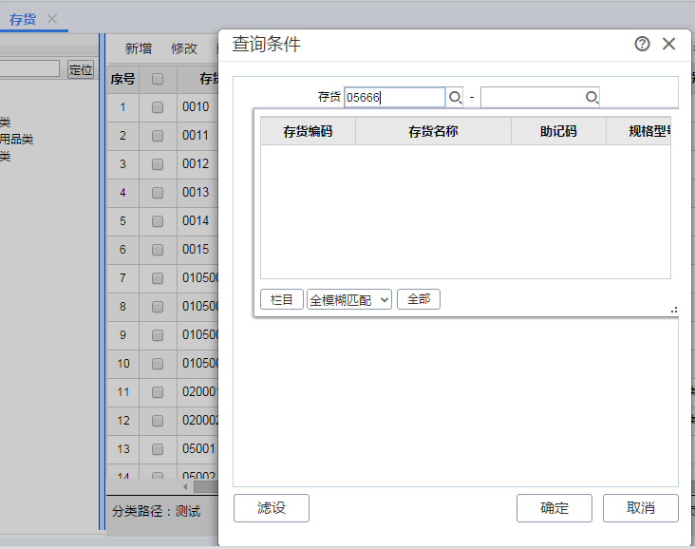Click the empty second 存货 range input field

click(533, 97)
